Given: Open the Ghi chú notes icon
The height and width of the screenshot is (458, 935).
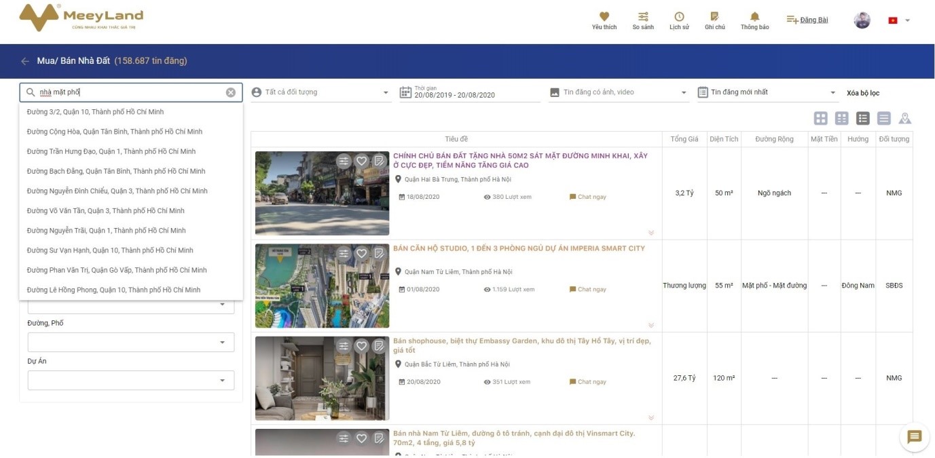Looking at the screenshot, I should click(714, 17).
